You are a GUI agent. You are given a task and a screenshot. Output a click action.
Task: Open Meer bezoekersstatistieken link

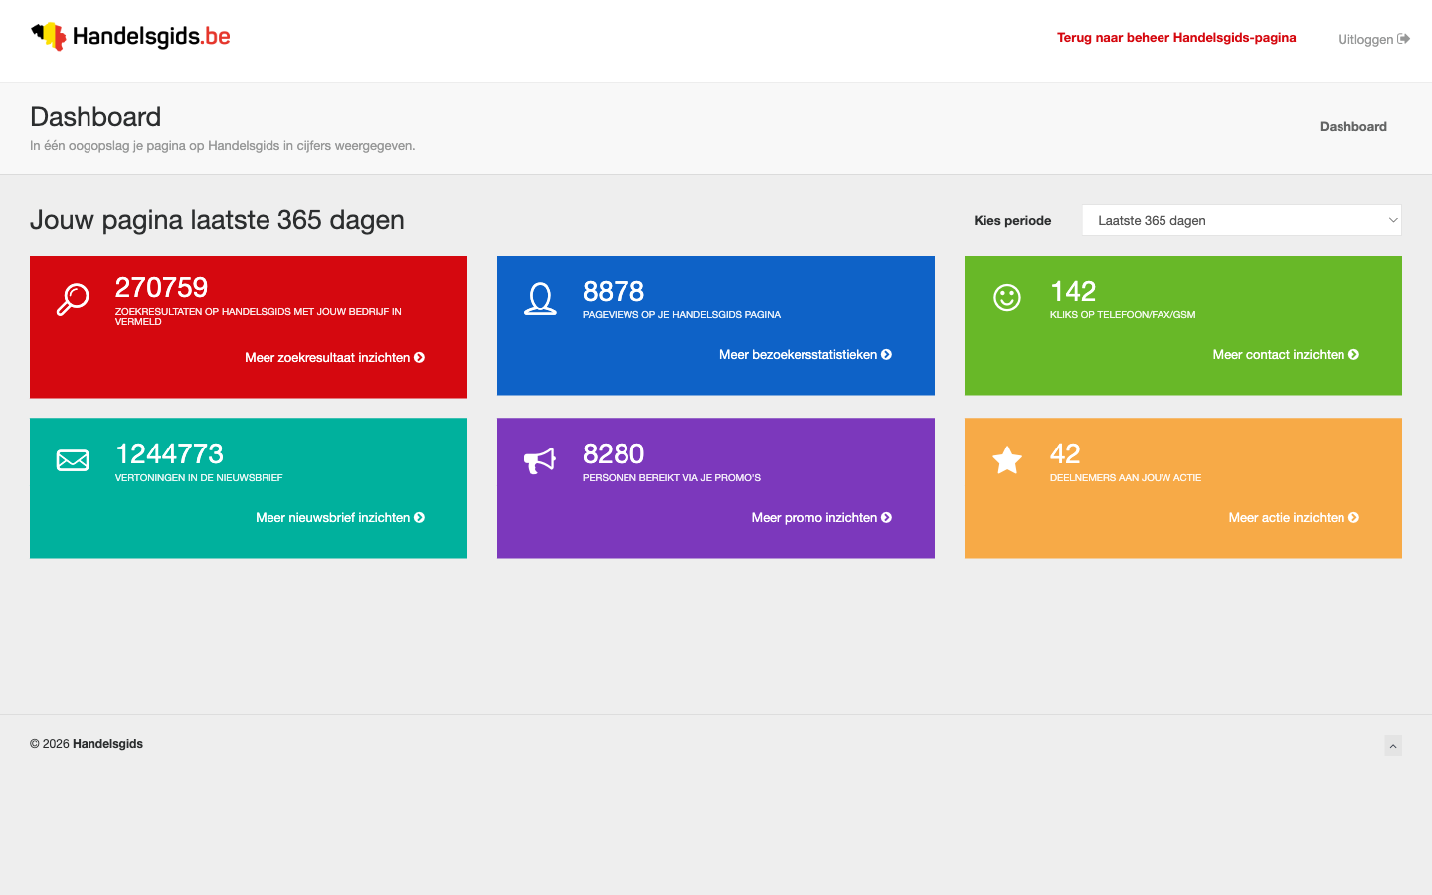805,355
